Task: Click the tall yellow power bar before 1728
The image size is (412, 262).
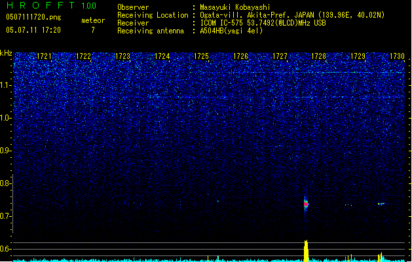Action: (x=306, y=251)
